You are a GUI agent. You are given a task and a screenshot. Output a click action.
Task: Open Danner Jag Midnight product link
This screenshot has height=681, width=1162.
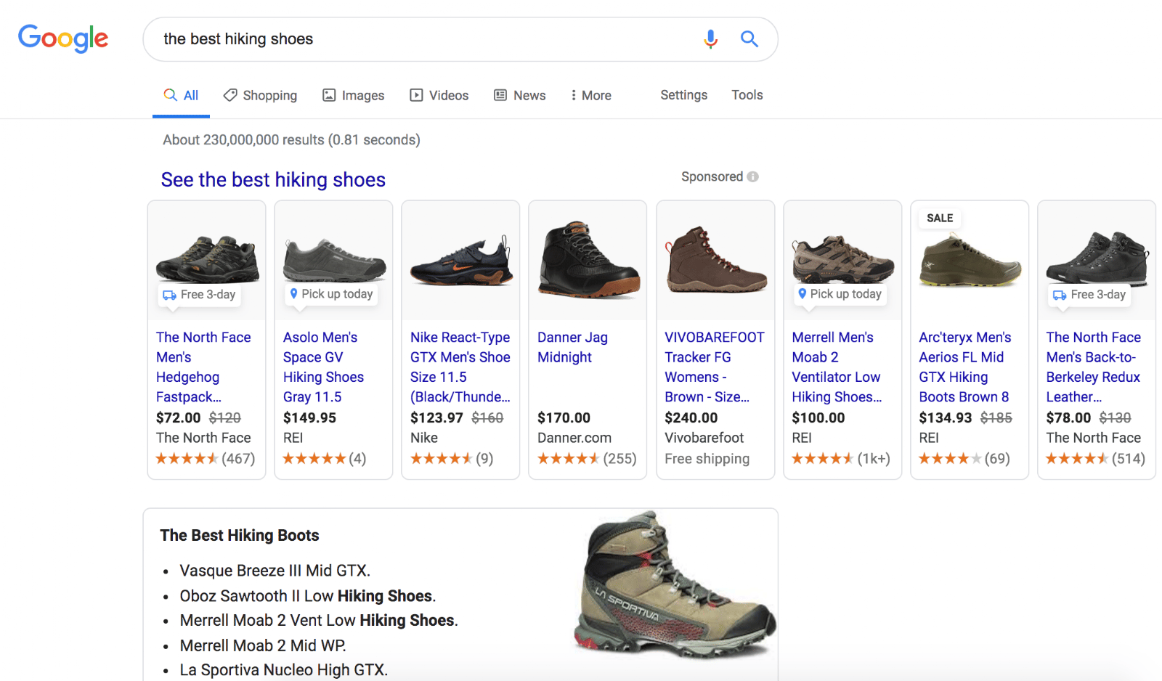tap(572, 347)
